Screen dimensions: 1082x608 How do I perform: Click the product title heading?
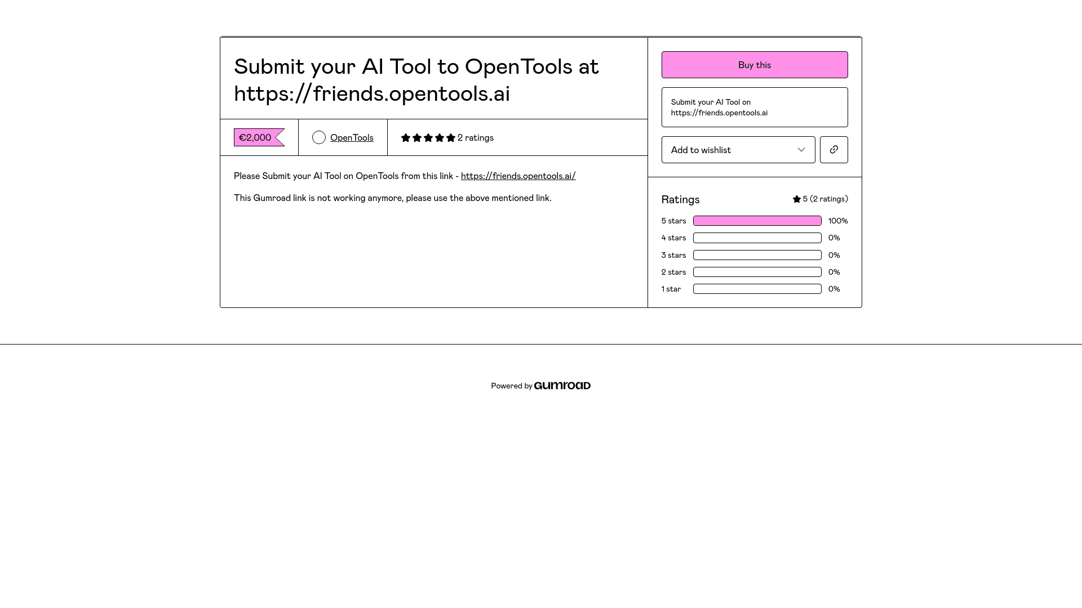[416, 79]
